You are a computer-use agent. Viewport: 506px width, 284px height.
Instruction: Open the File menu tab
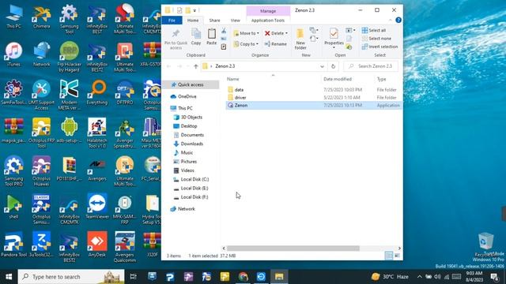(172, 21)
